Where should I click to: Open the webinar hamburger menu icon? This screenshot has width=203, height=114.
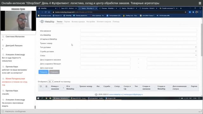[200, 3]
